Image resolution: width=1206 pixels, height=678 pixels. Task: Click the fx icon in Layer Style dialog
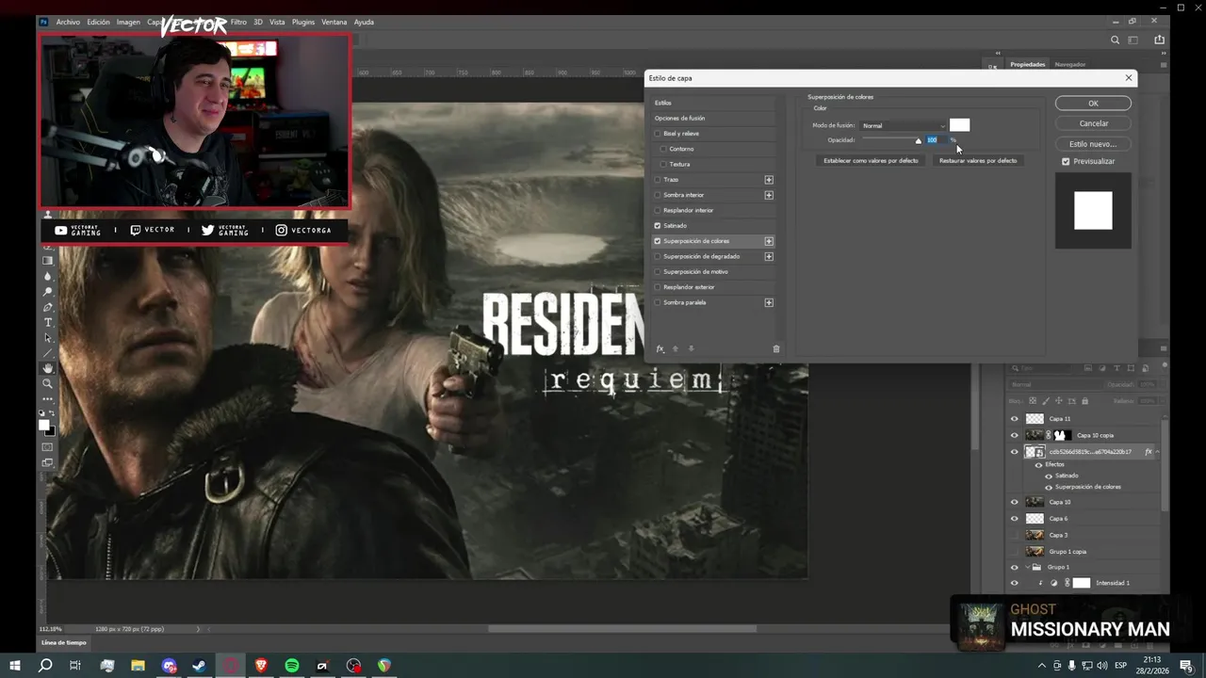coord(660,348)
